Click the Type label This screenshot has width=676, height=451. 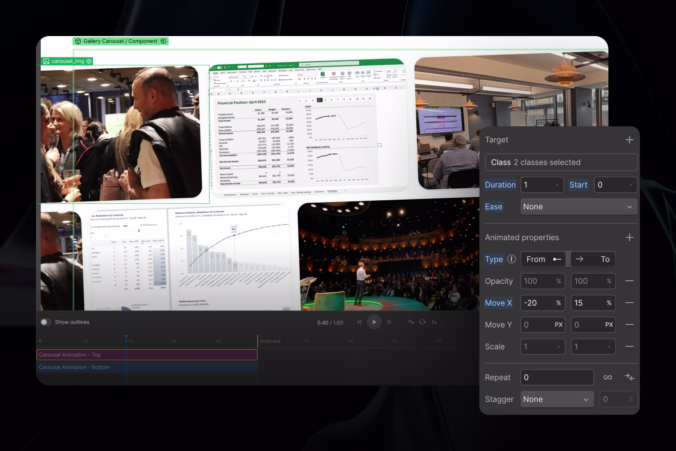(494, 259)
